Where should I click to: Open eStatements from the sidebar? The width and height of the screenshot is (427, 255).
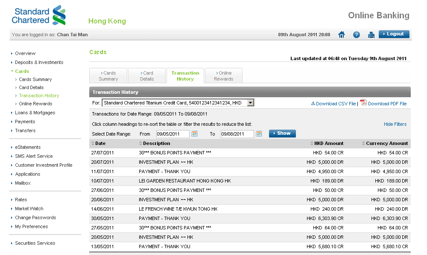27,147
